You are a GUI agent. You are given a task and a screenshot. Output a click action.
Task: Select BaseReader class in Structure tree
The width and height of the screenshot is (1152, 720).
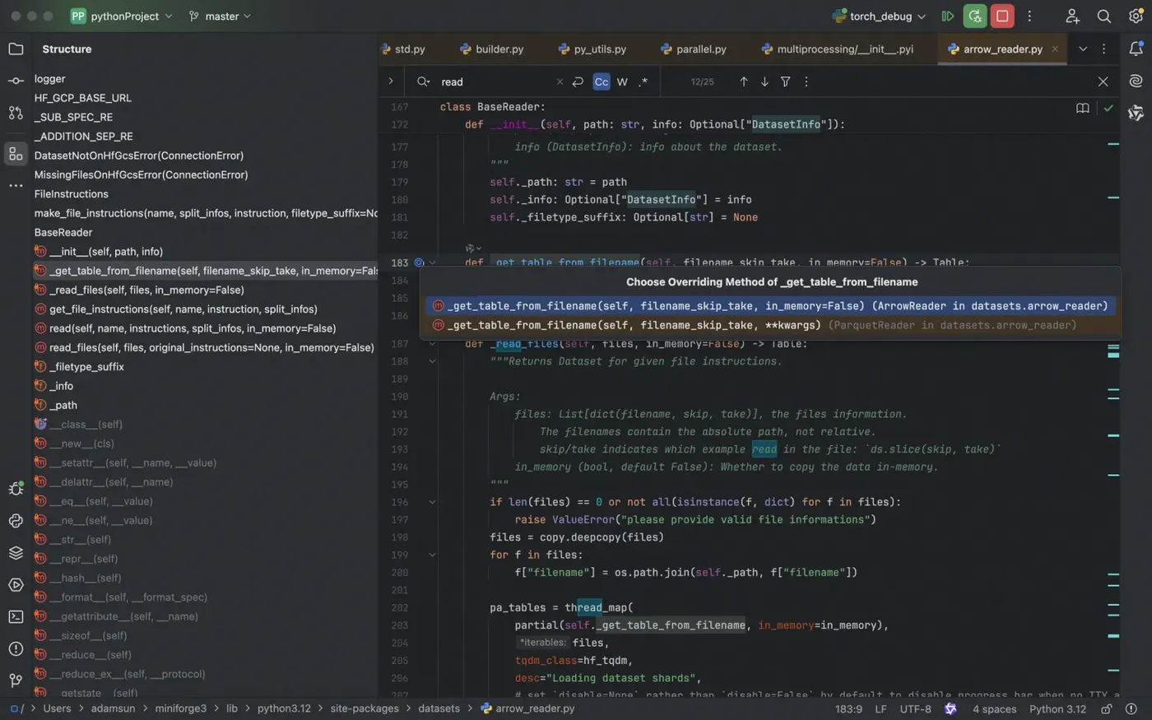pos(63,232)
